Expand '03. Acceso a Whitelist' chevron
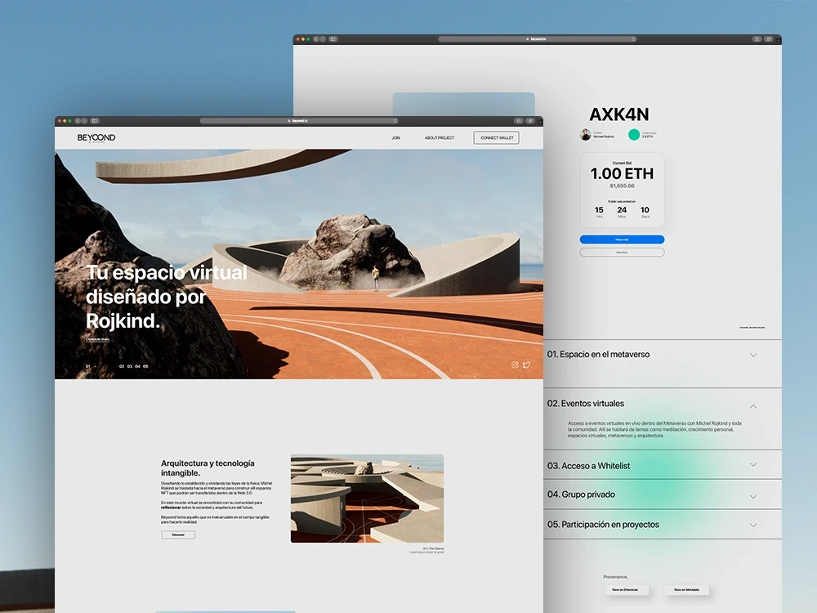 point(753,464)
